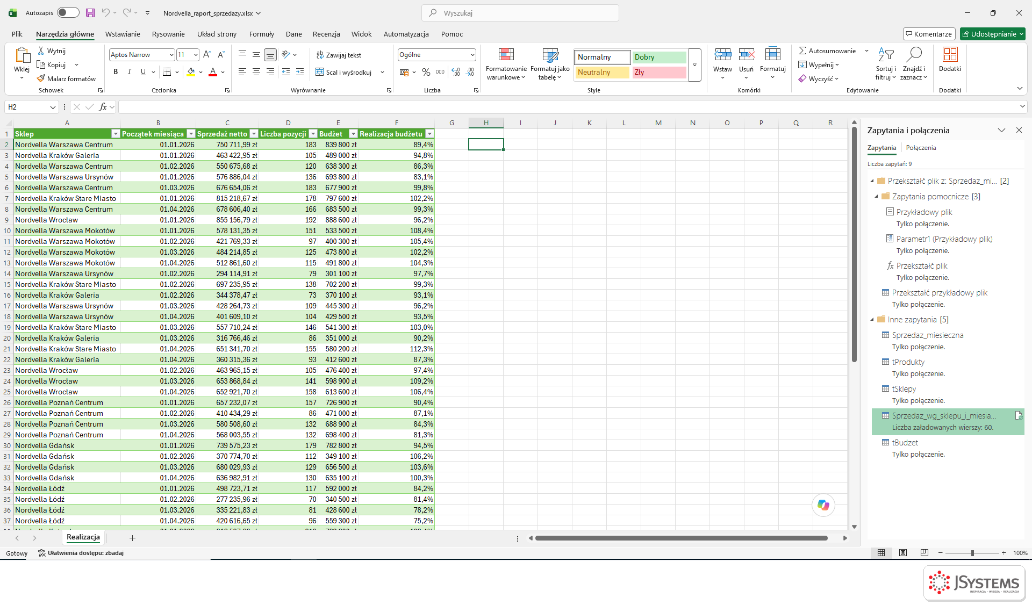Open Formatuj jako tabelę gallery

point(550,64)
